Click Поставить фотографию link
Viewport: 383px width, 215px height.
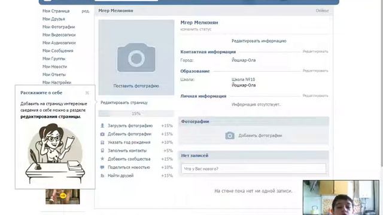[136, 86]
